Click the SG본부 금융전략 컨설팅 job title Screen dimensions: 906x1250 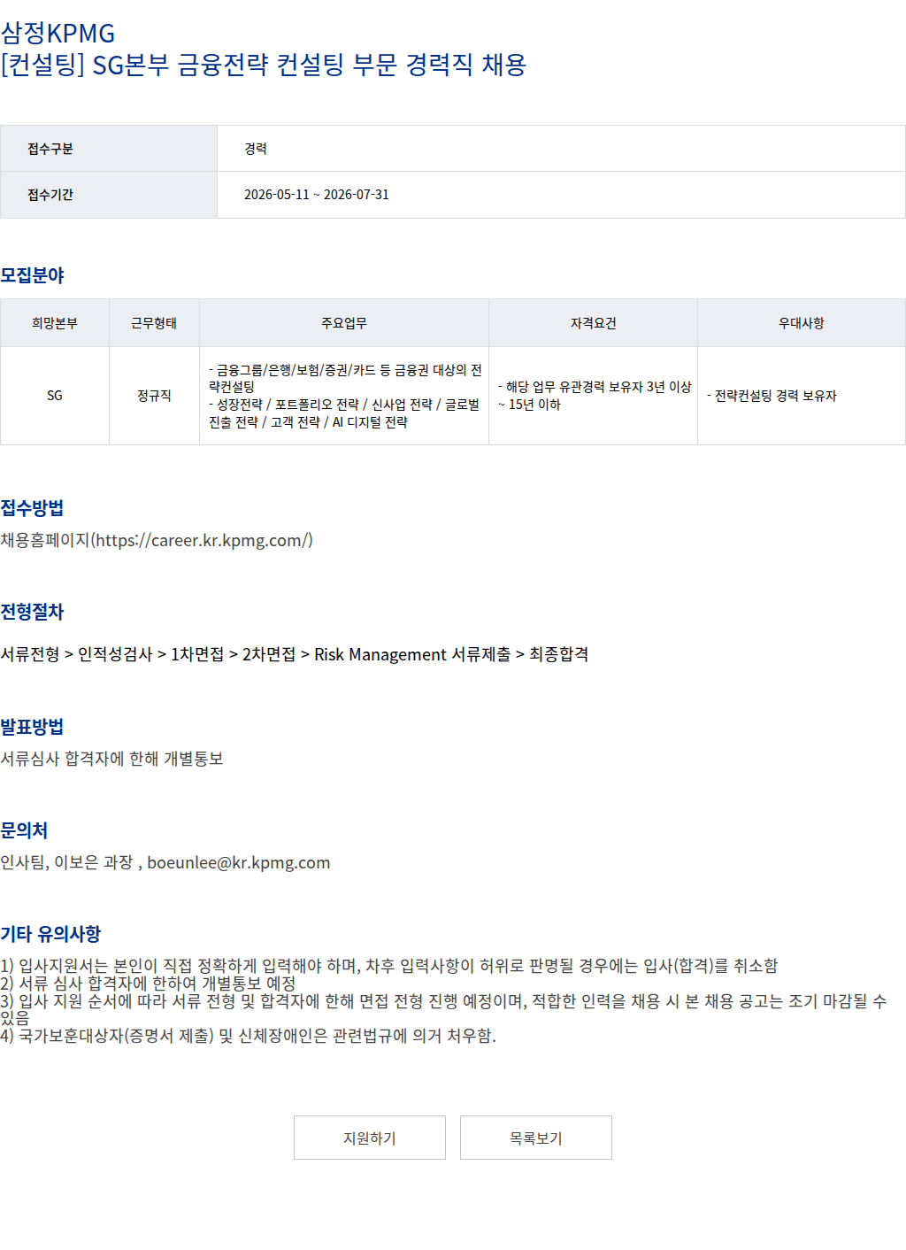coord(264,65)
